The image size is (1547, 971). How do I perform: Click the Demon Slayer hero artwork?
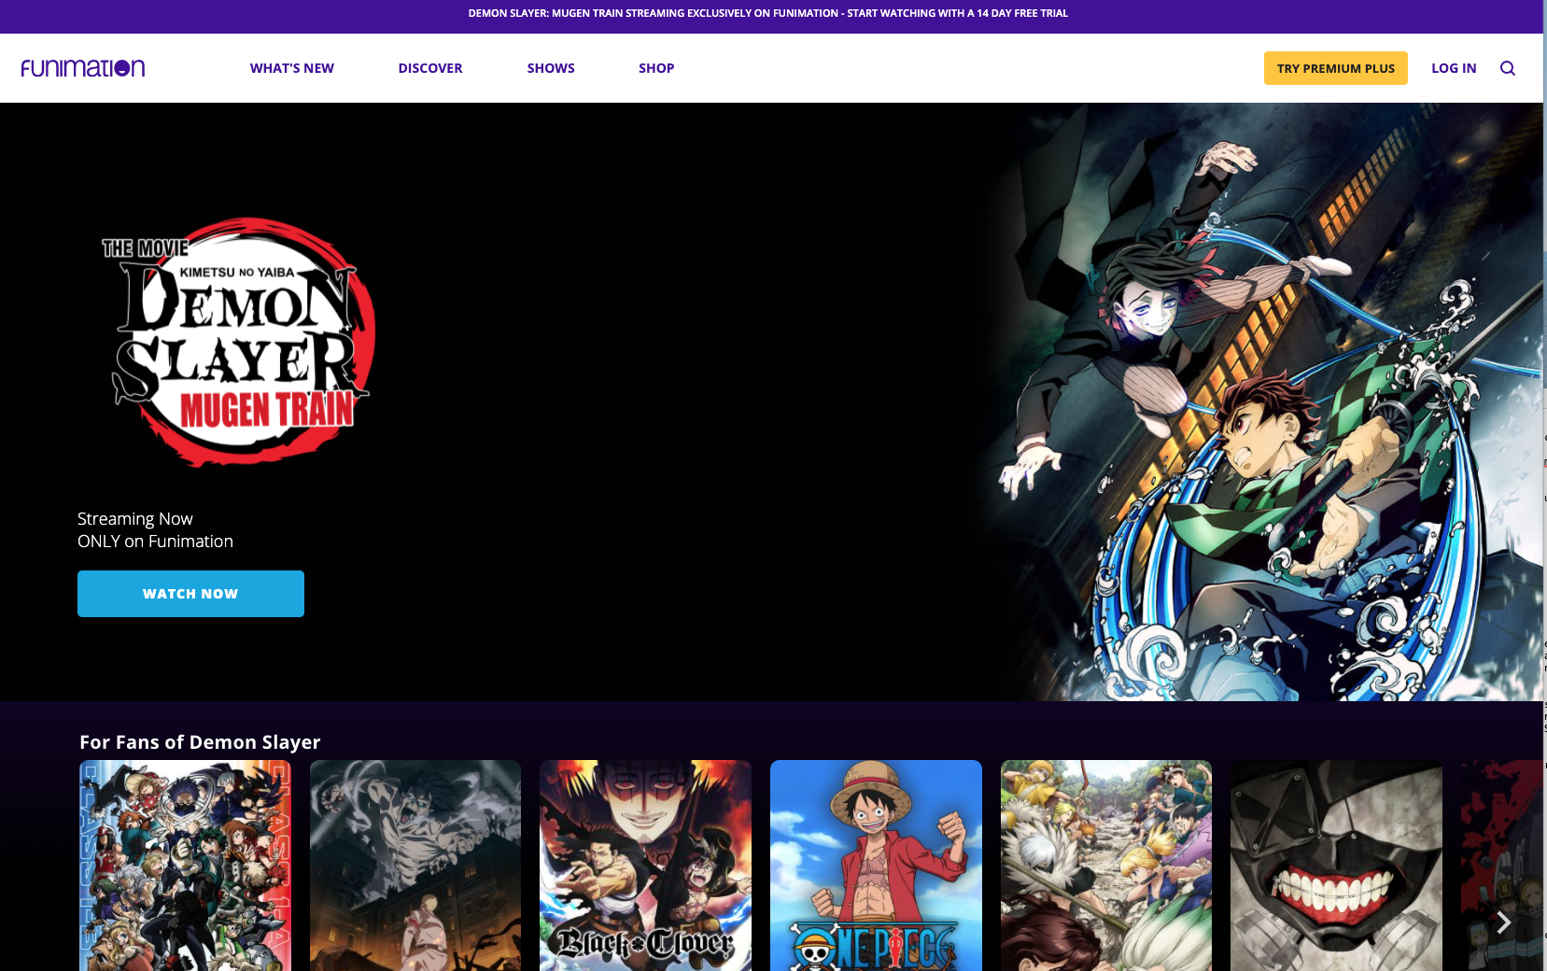pos(1260,402)
